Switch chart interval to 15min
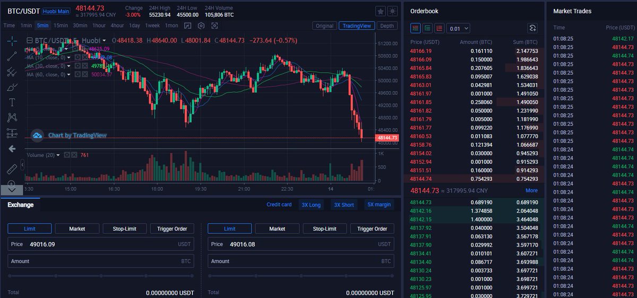 coord(61,25)
